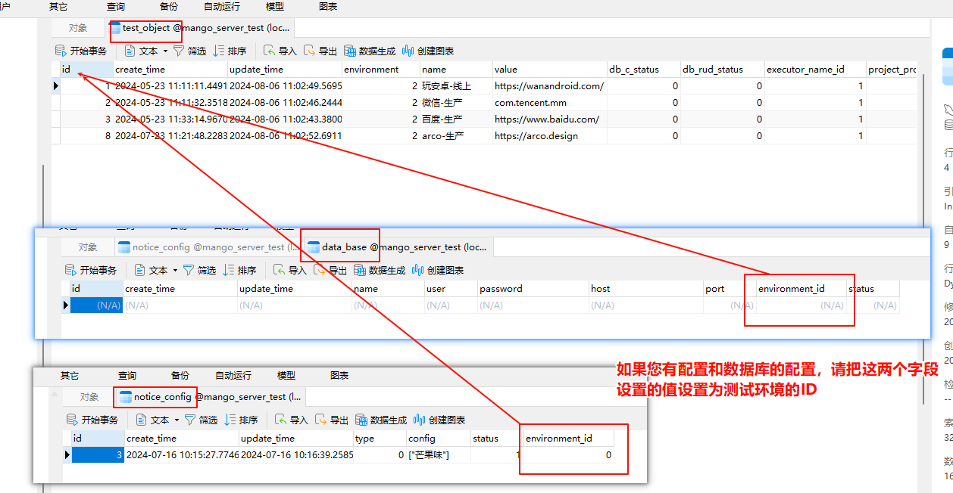Click the 导出 icon in the data_base window
953x493 pixels.
click(320, 270)
